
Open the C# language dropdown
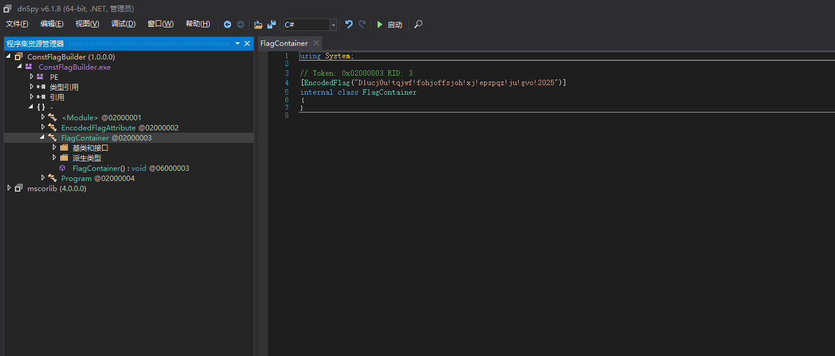(333, 24)
